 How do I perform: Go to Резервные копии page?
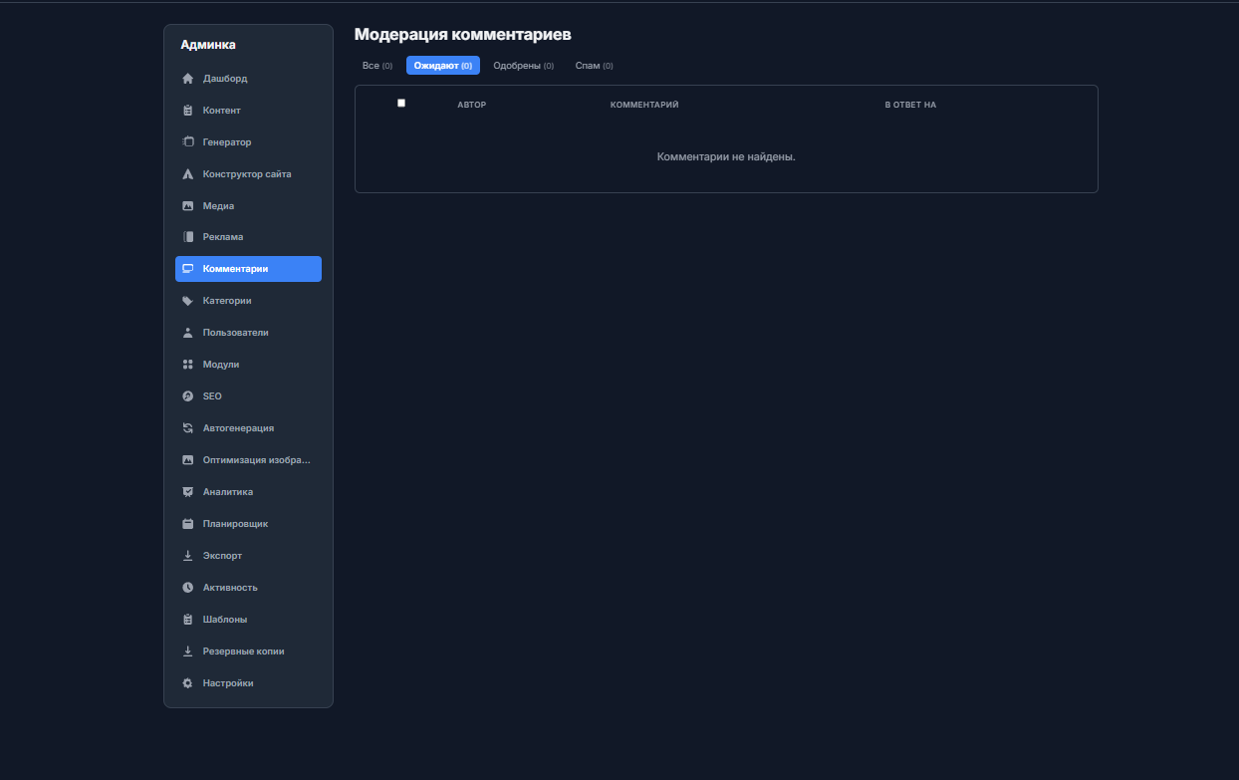pos(248,651)
